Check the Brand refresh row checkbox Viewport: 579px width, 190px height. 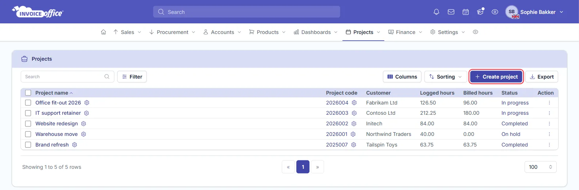point(28,145)
